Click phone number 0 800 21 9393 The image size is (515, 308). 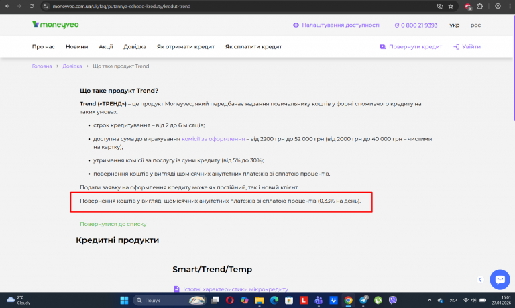(x=416, y=25)
